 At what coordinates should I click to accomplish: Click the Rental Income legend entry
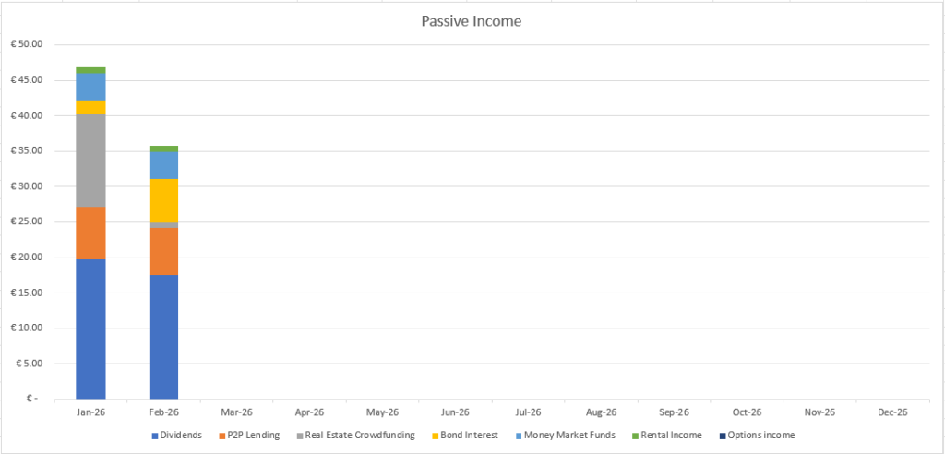(667, 436)
